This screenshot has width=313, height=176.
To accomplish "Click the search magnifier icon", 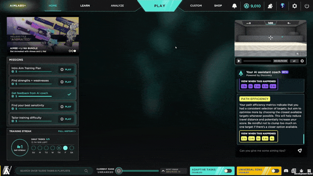I will 86,171.
